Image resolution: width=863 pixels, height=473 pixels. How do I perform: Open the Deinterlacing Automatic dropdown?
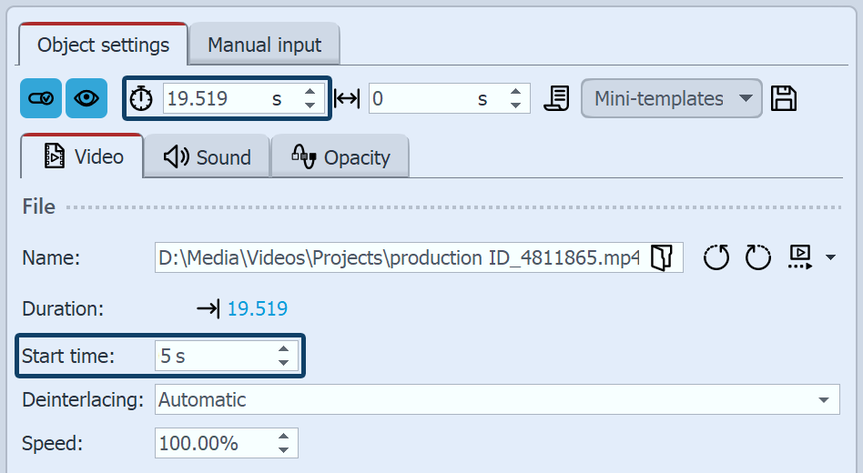click(x=498, y=399)
